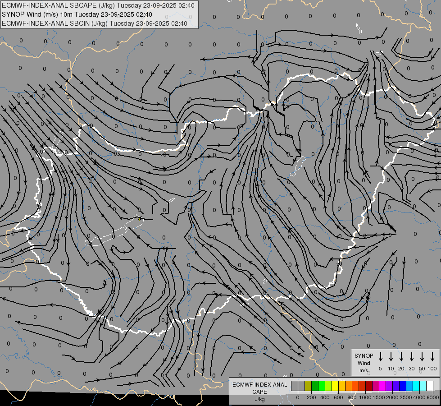Click the olive color swatch in the CAPE scale
This screenshot has height=406, width=441.
pyautogui.click(x=308, y=386)
